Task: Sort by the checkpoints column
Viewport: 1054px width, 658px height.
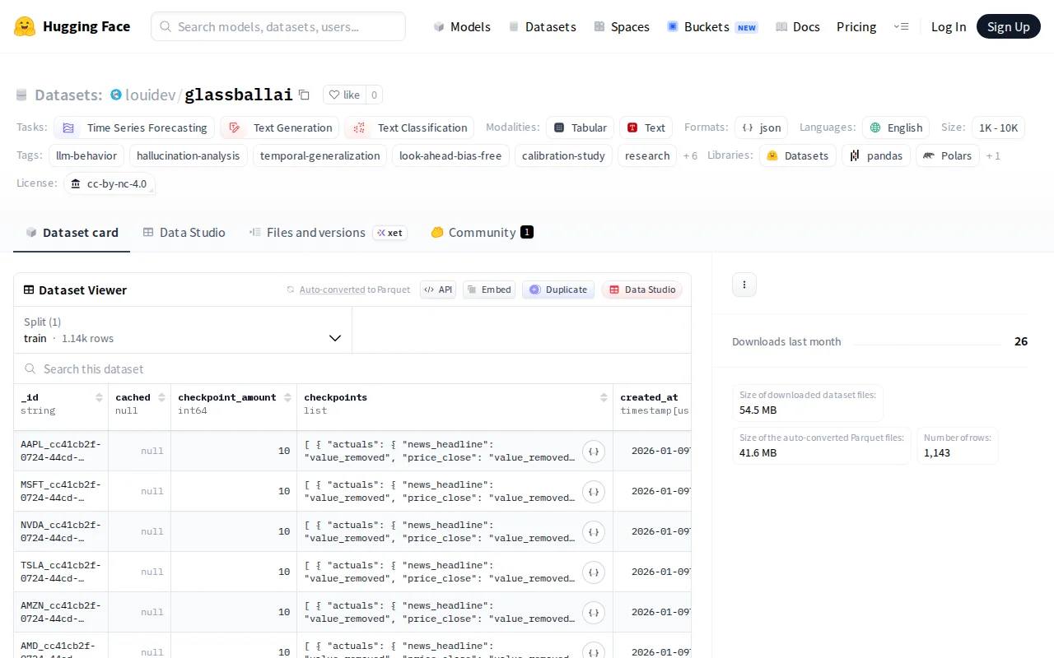Action: (604, 397)
